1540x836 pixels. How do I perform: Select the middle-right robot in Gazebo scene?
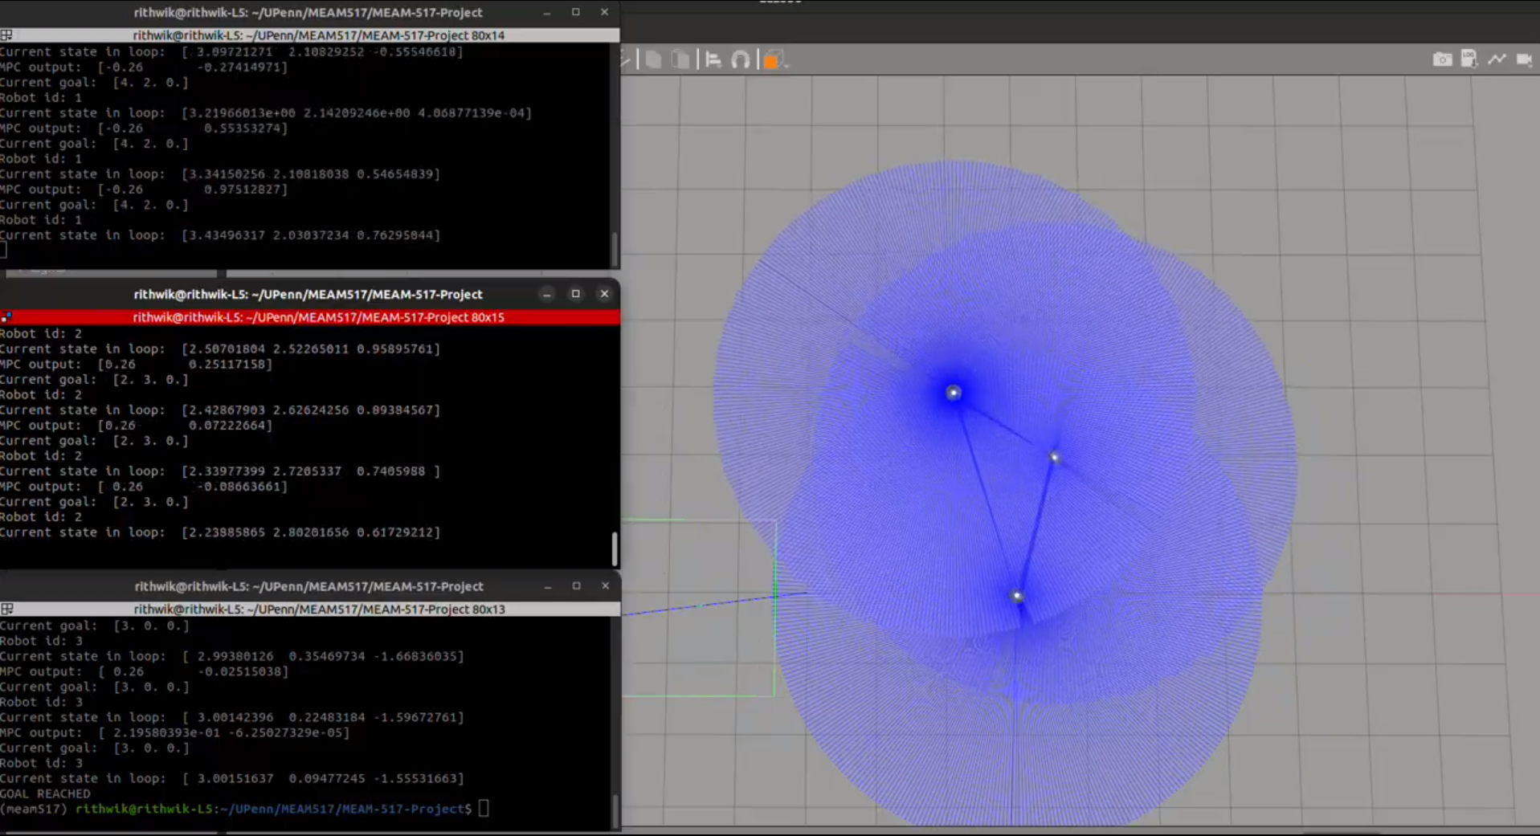click(1056, 458)
